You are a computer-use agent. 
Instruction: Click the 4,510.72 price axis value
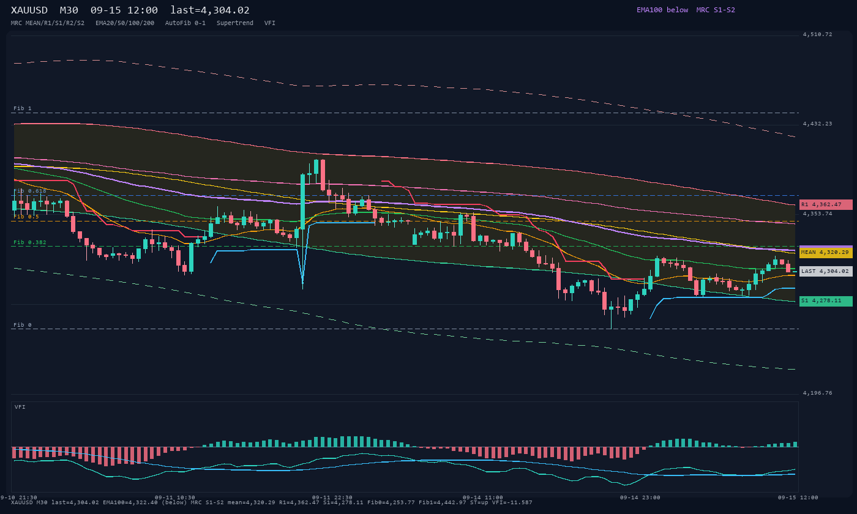pos(818,34)
